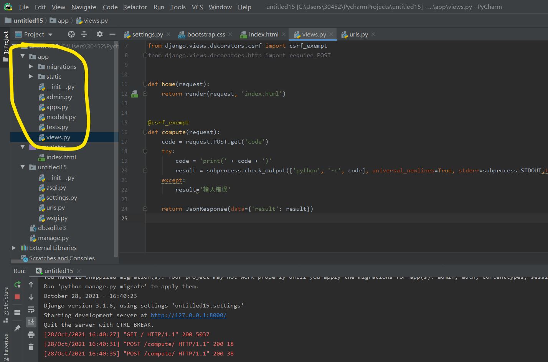Screen dimensions: 548x362
Task: Open the Refactor menu
Action: [x=135, y=7]
